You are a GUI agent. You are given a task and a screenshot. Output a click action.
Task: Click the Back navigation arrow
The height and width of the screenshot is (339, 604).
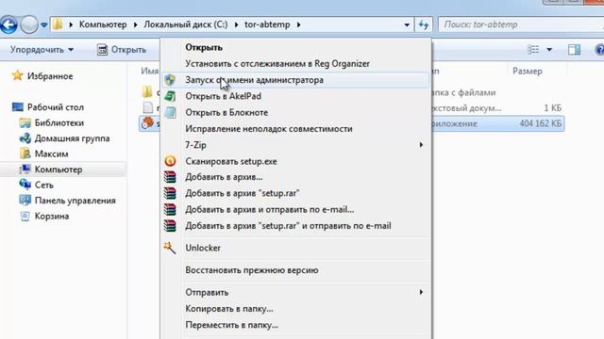(x=8, y=25)
